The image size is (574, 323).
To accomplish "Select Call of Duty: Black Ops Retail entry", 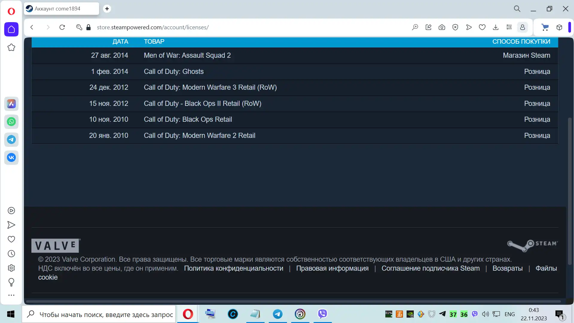I will coord(295,119).
